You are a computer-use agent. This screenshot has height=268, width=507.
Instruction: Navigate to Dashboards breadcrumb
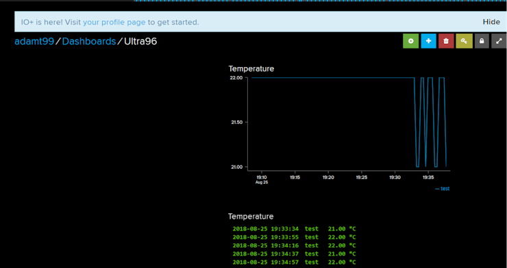coord(89,42)
